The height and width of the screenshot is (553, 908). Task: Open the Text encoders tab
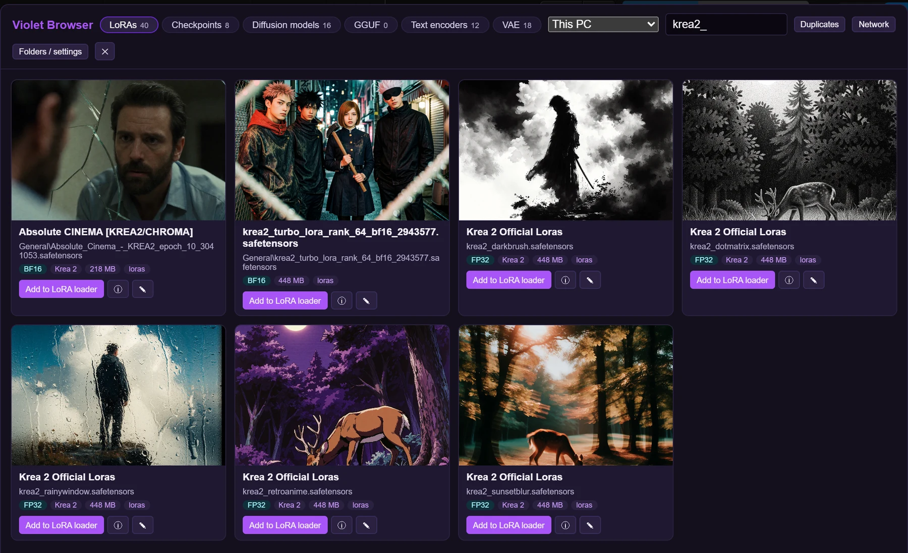click(445, 25)
